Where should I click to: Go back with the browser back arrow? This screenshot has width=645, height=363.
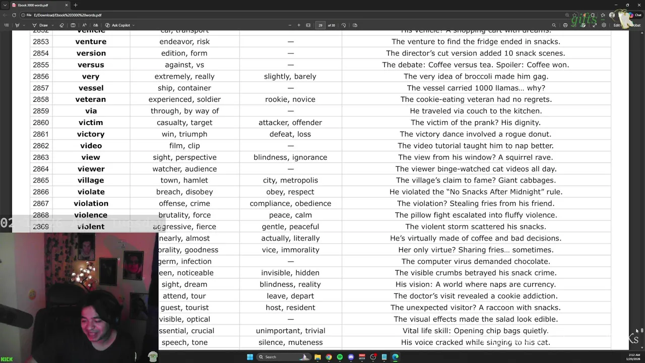(6, 15)
